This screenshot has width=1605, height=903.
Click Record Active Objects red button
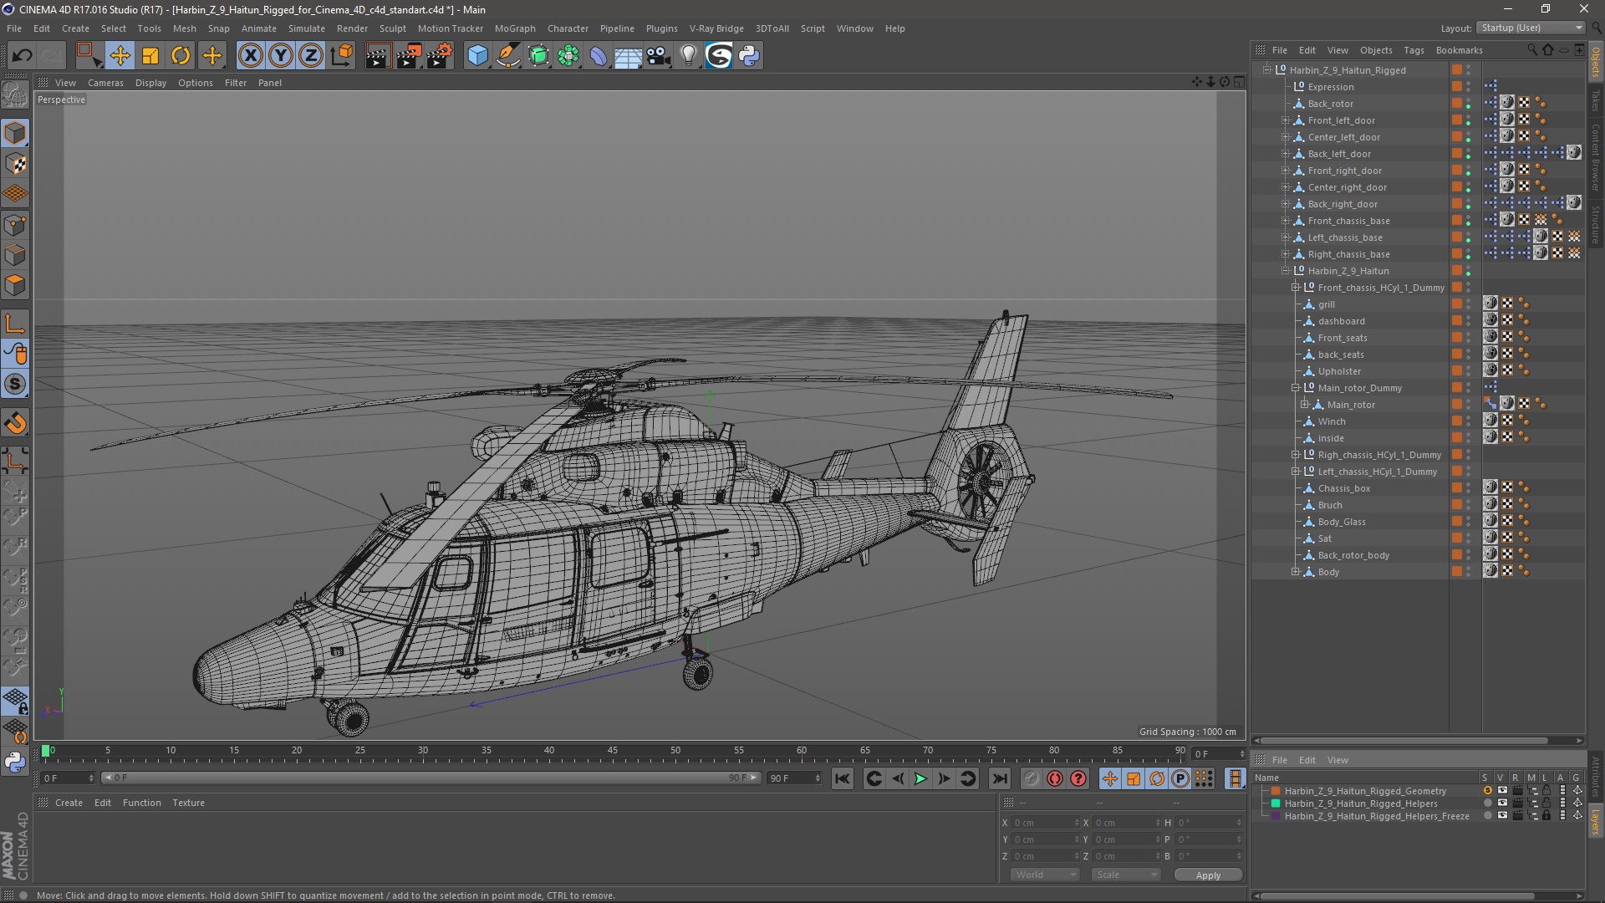pos(1055,778)
